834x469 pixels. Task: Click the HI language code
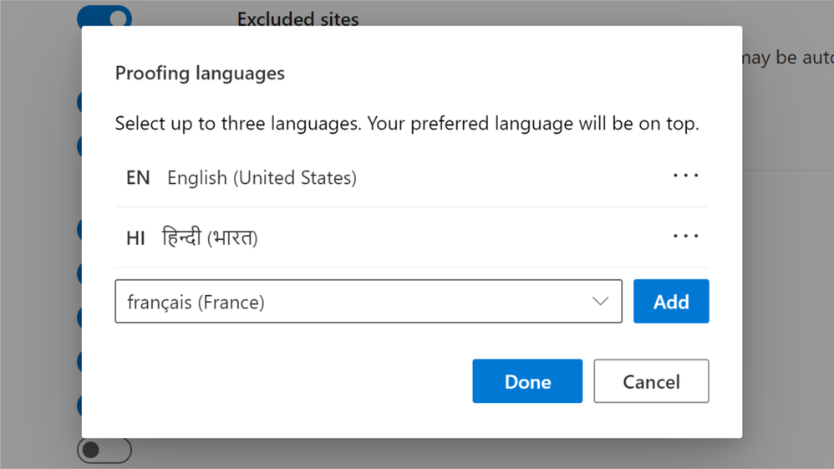[x=135, y=238]
